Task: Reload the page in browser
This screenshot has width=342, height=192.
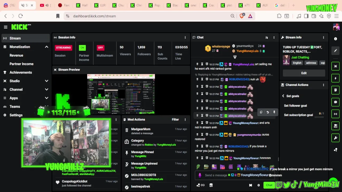Action: [x=21, y=16]
